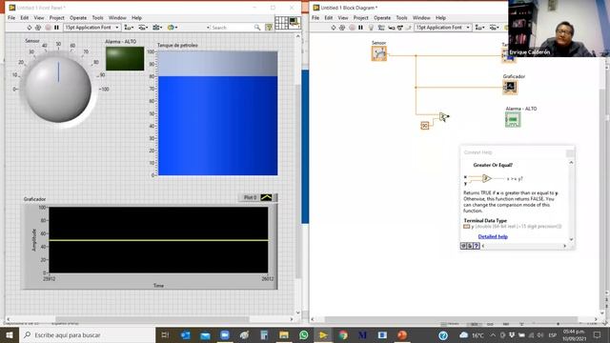
Task: Pause the VI in Front Panel toolbar
Action: pos(56,28)
